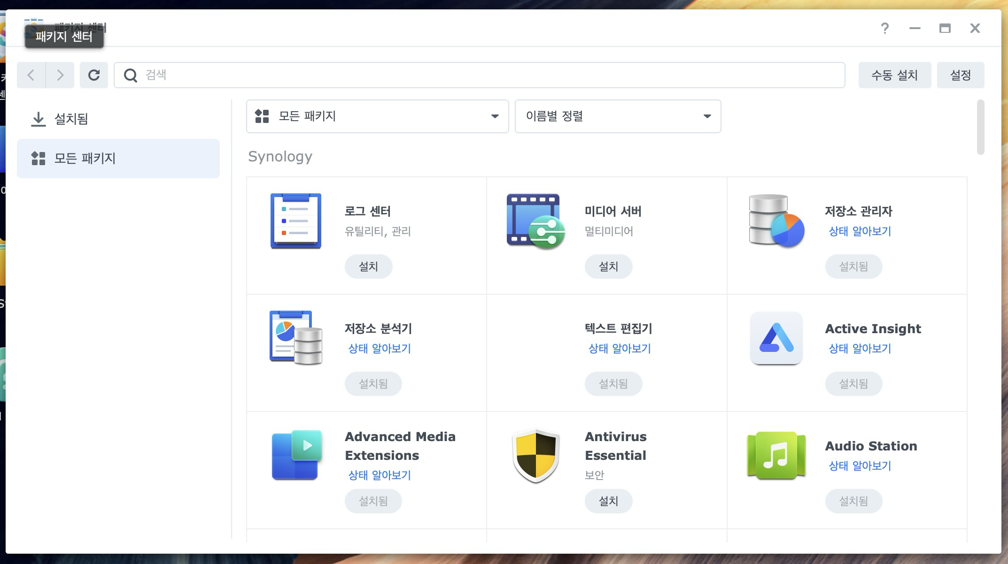Focus the 검색 search field

[479, 75]
